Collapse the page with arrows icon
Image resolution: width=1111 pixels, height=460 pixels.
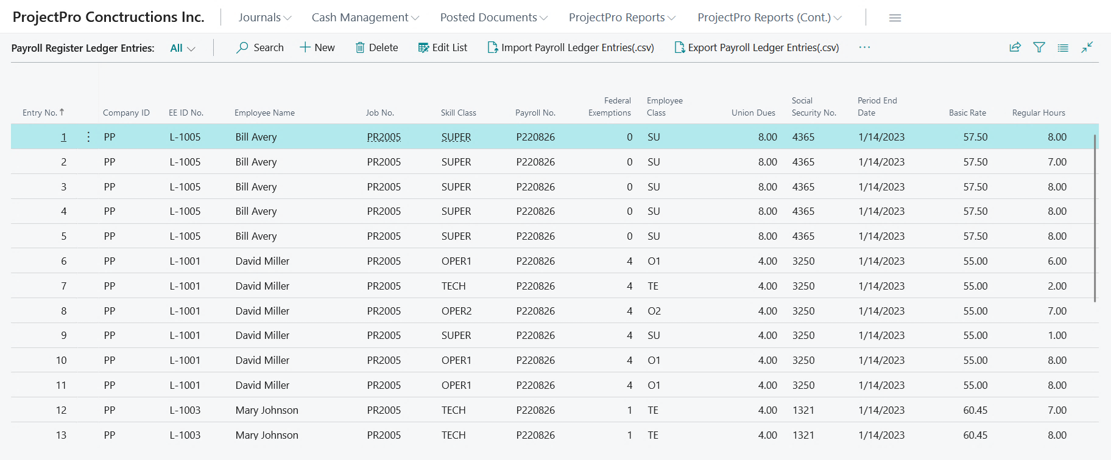pyautogui.click(x=1087, y=47)
